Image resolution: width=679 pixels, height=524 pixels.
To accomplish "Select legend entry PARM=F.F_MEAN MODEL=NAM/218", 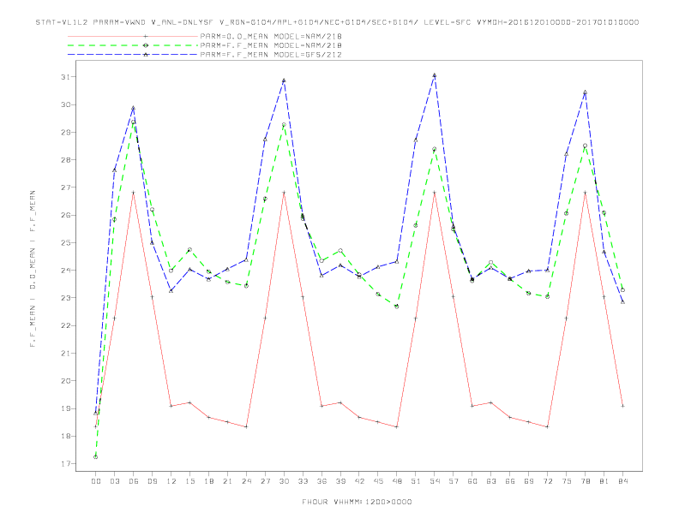I will (271, 45).
